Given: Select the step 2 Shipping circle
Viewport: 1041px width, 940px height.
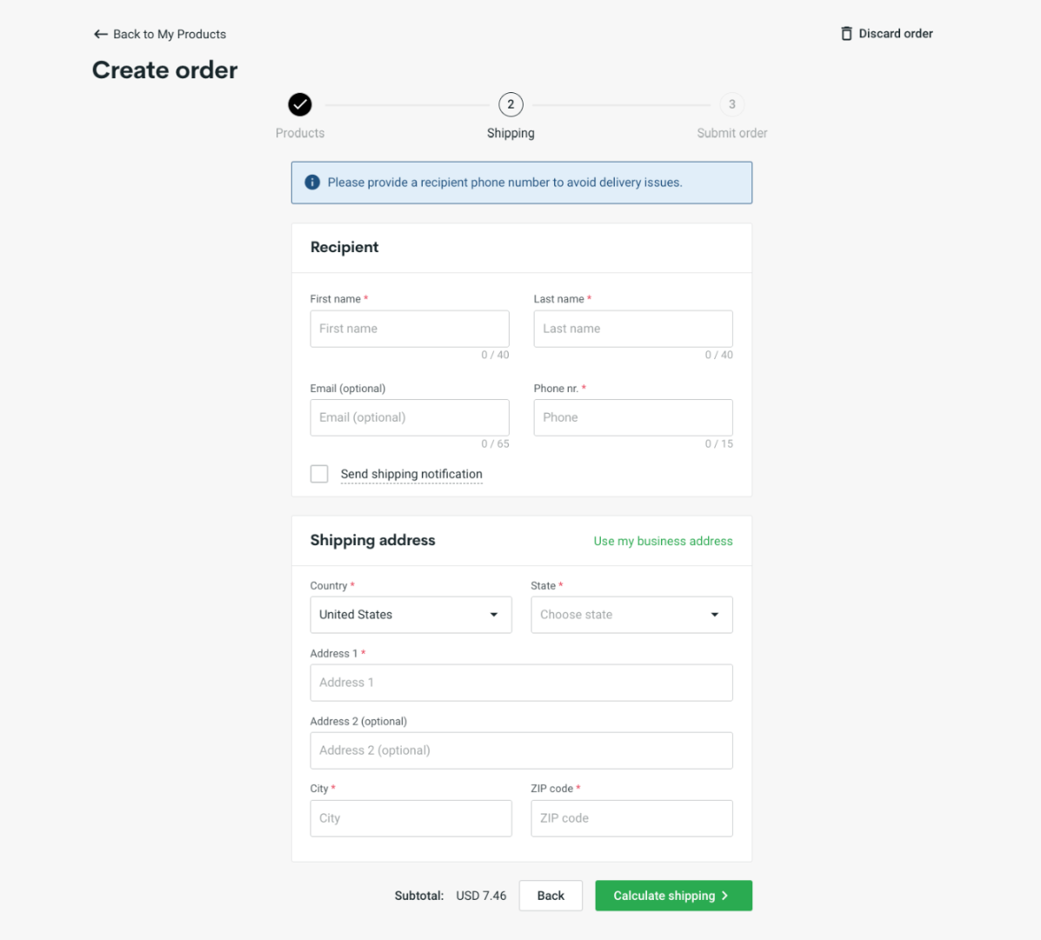Looking at the screenshot, I should click(510, 104).
